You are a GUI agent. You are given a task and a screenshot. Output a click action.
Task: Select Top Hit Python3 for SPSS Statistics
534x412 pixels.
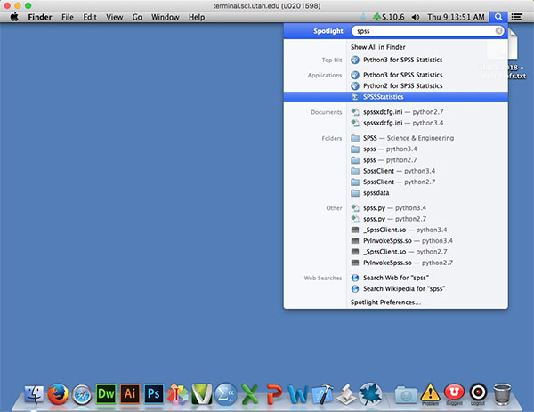(395, 60)
